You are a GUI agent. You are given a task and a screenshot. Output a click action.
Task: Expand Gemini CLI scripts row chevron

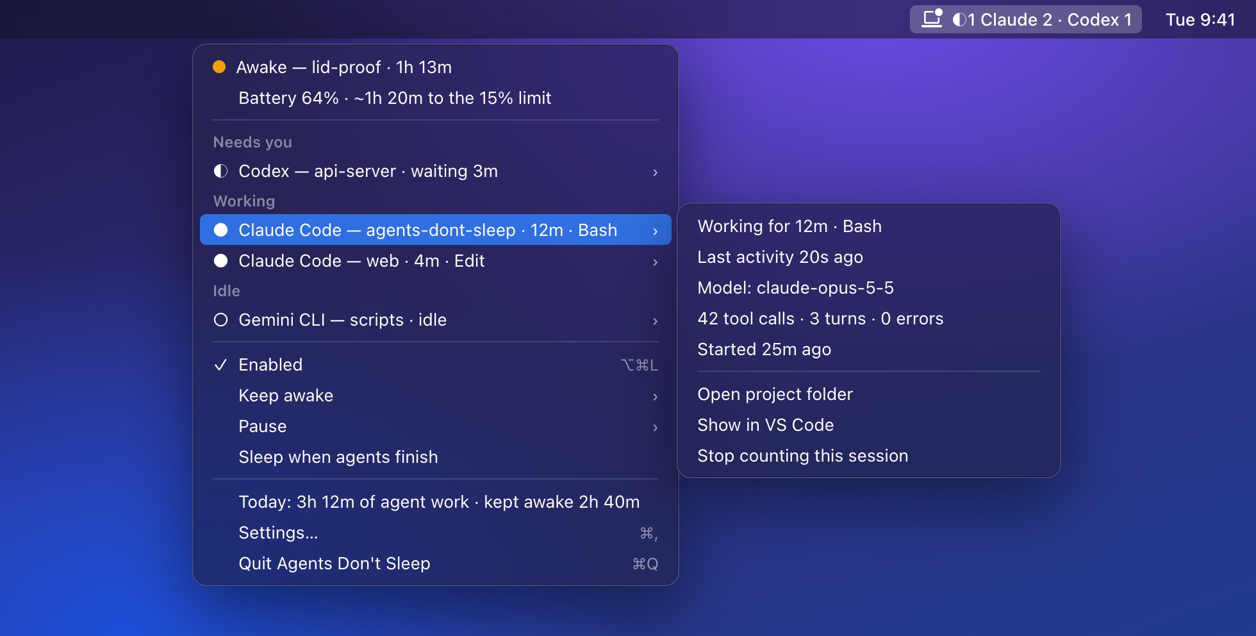tap(655, 321)
